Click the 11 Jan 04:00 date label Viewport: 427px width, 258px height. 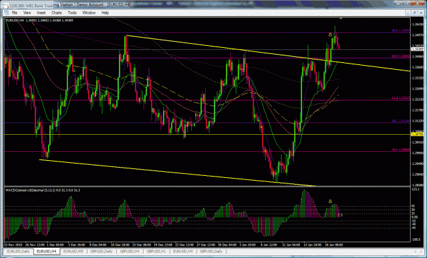point(291,245)
